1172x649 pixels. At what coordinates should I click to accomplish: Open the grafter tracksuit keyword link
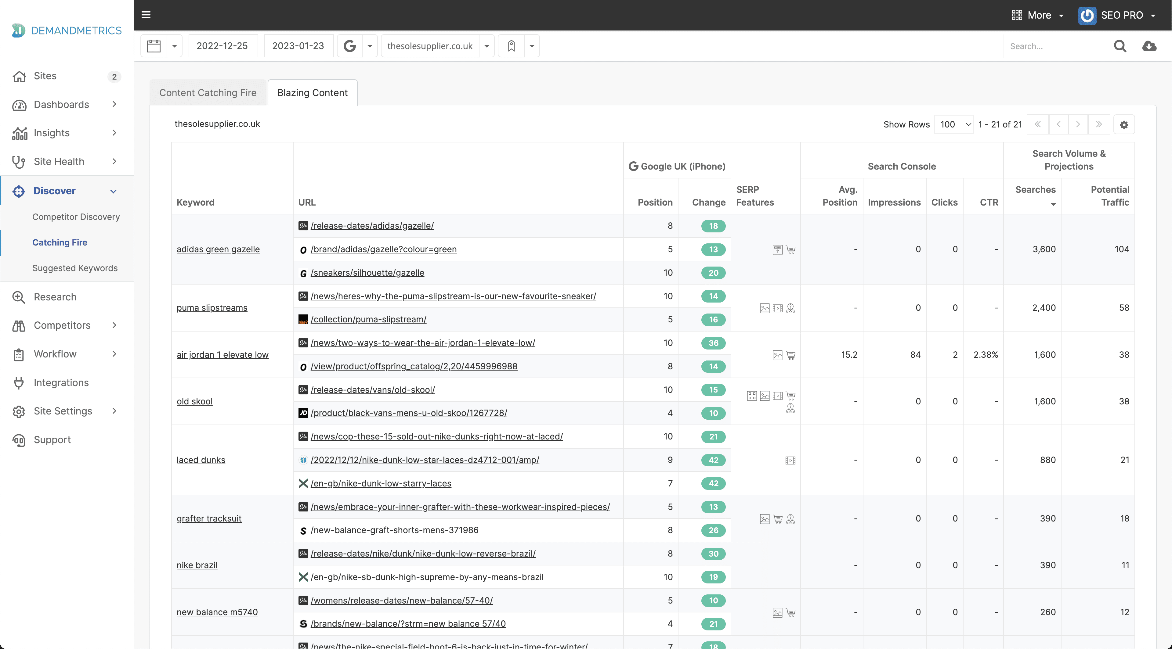pos(209,518)
